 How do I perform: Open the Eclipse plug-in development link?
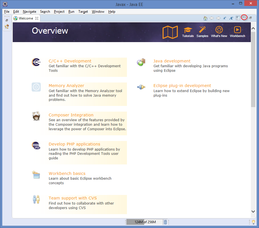(182, 86)
